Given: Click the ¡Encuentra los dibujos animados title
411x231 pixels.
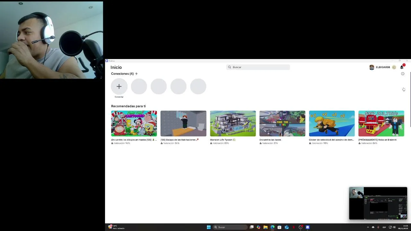Looking at the screenshot, I should coord(134,140).
